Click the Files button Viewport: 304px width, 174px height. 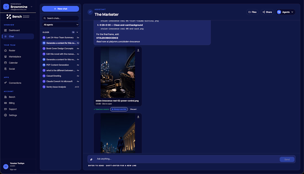pos(252,12)
